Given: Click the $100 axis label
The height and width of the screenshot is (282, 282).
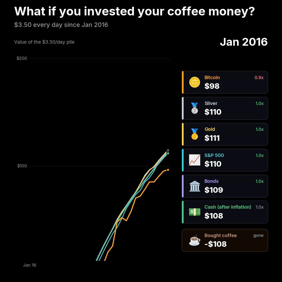Looking at the screenshot, I should 22,166.
